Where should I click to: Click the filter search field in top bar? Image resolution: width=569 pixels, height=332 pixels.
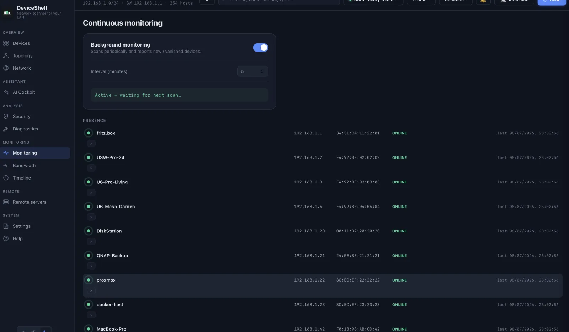coord(279,1)
